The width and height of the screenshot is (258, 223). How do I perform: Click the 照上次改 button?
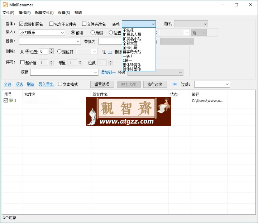pyautogui.click(x=129, y=84)
